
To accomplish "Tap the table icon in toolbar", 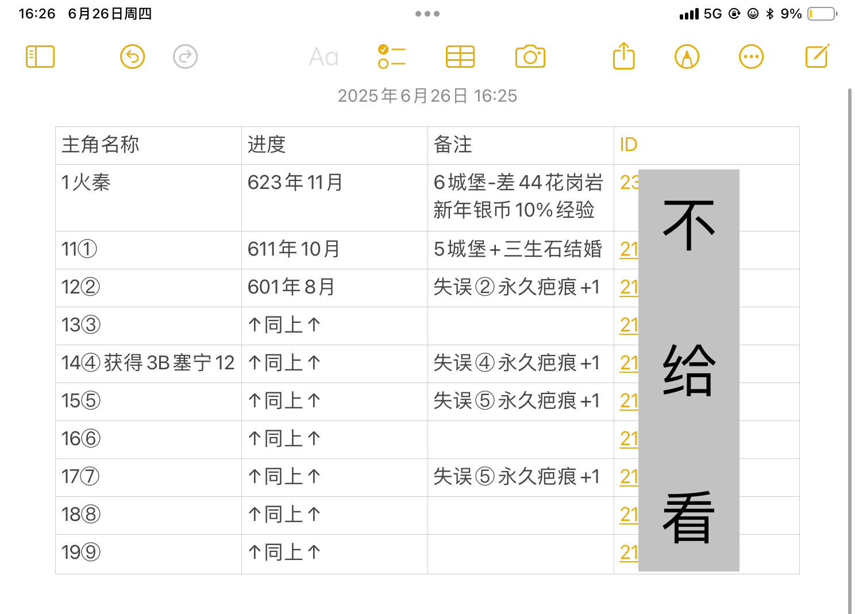I will [x=460, y=57].
